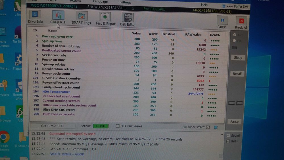The height and width of the screenshot is (160, 284).
Task: Click the Break All red X icon
Action: pos(241,21)
